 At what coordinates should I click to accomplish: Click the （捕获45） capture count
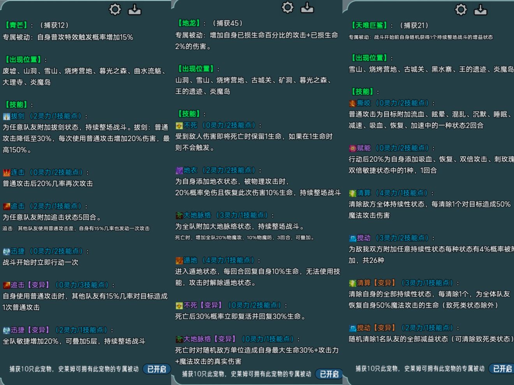(227, 23)
